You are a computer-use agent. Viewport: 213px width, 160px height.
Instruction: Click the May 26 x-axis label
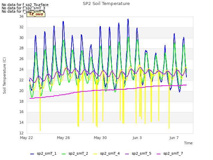pos(63,138)
